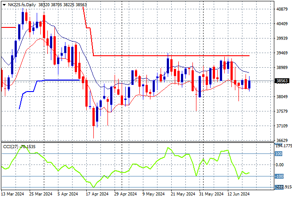Click the 13 Mar 2024 date label
292x199 pixels.
[13, 194]
